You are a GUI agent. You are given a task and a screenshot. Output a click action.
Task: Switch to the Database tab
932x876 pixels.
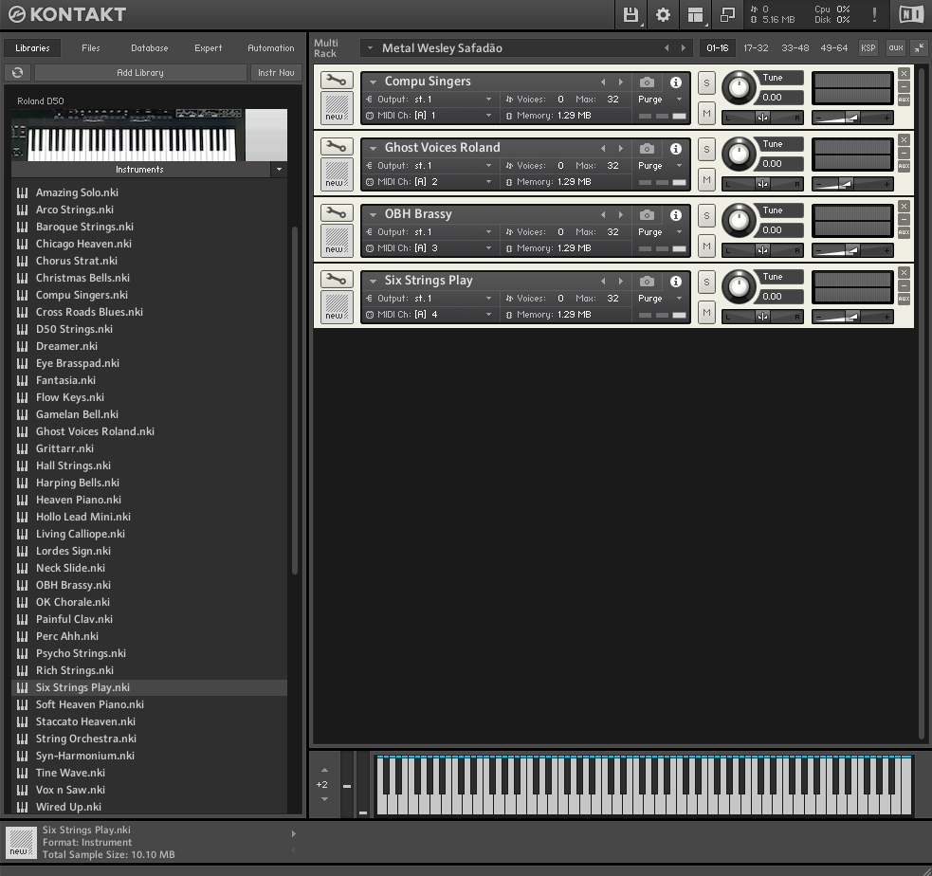pyautogui.click(x=149, y=48)
